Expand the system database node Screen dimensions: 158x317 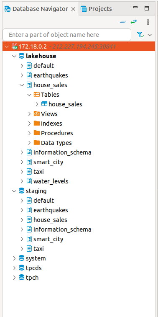(14, 258)
